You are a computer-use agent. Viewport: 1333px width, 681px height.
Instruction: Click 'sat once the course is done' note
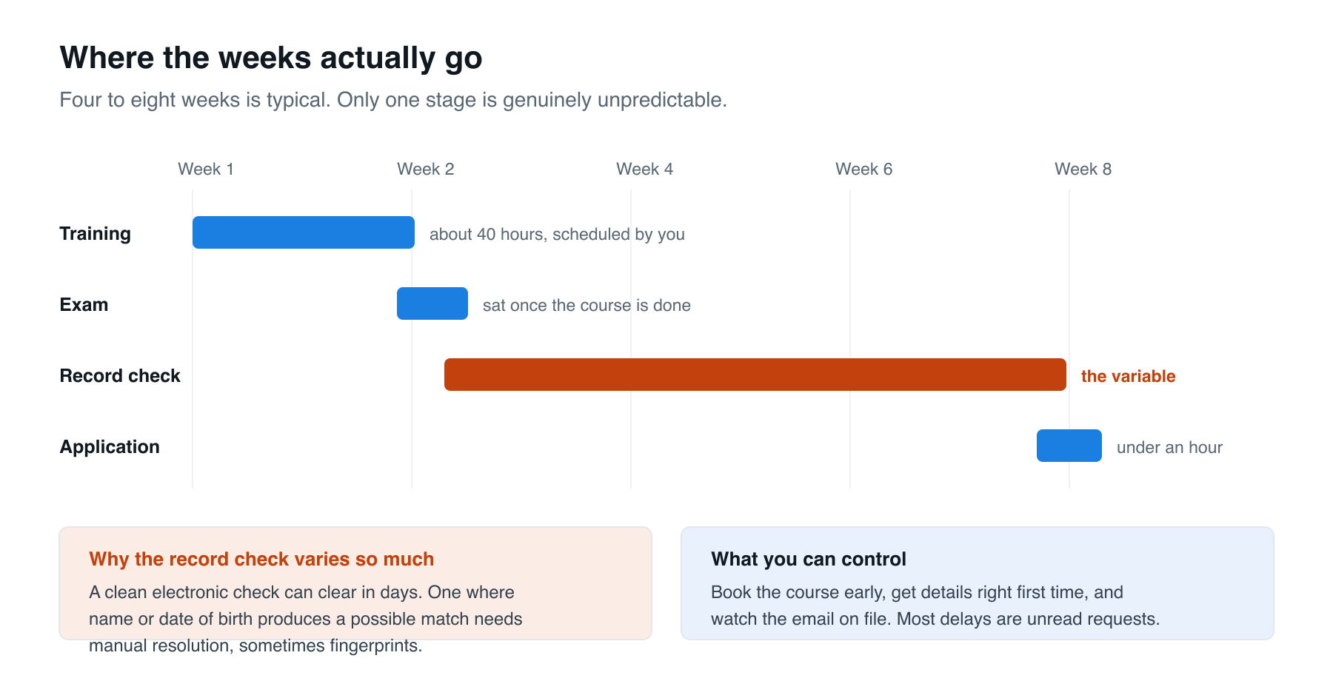(587, 305)
